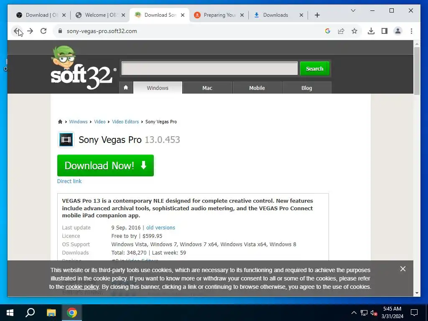Click the Download Now! button
The width and height of the screenshot is (428, 321).
click(x=105, y=166)
